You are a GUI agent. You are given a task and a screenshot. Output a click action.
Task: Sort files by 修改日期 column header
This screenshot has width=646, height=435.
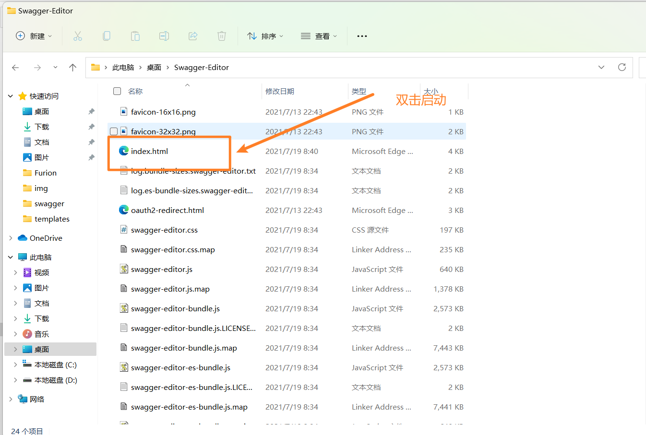coord(280,91)
